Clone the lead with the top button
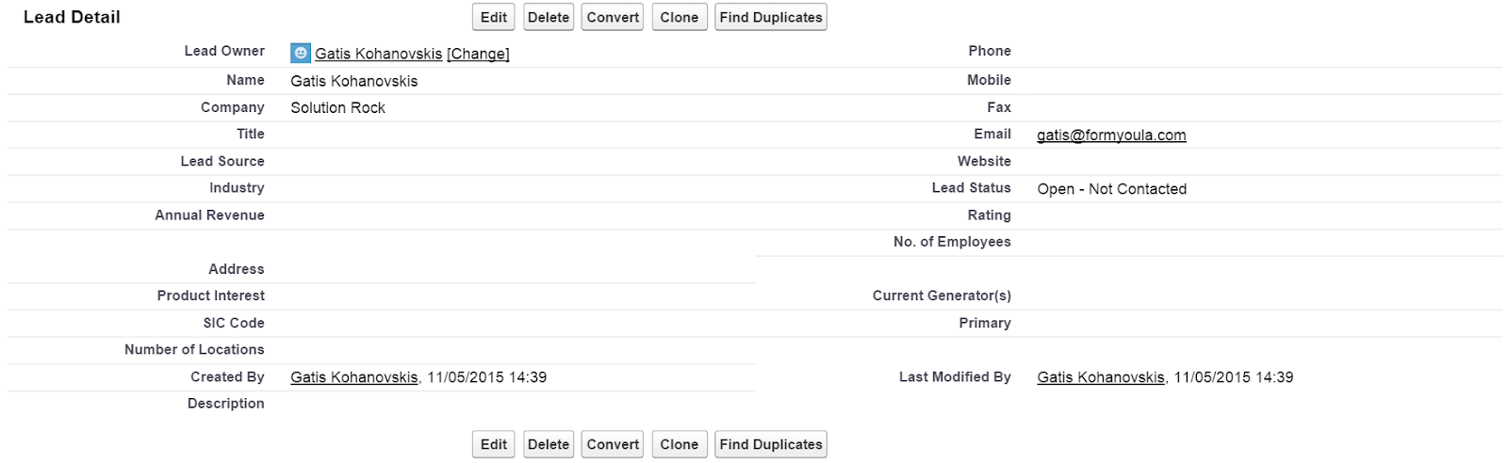Image resolution: width=1508 pixels, height=463 pixels. 680,17
